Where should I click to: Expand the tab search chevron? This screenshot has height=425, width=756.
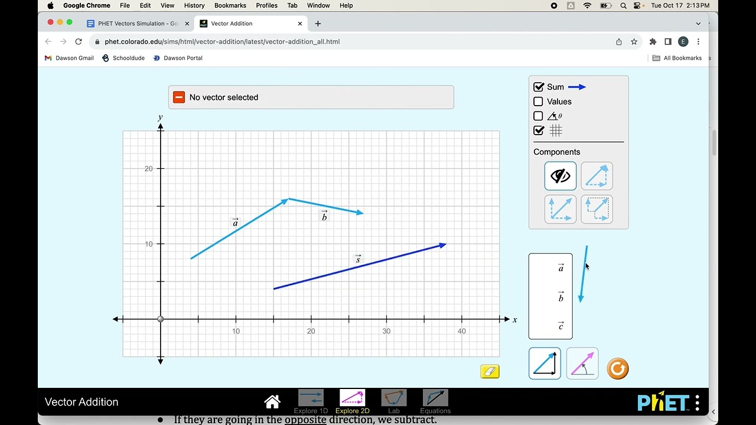[698, 24]
